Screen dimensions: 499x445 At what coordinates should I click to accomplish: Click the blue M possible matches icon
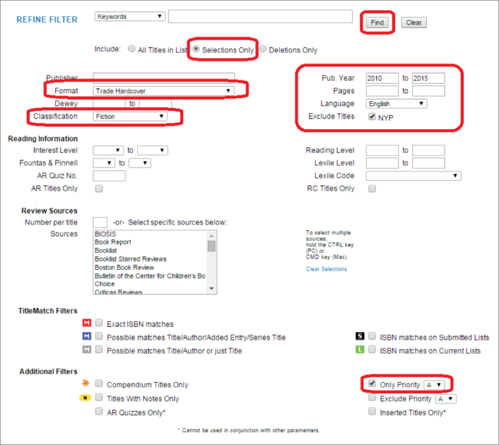[86, 337]
